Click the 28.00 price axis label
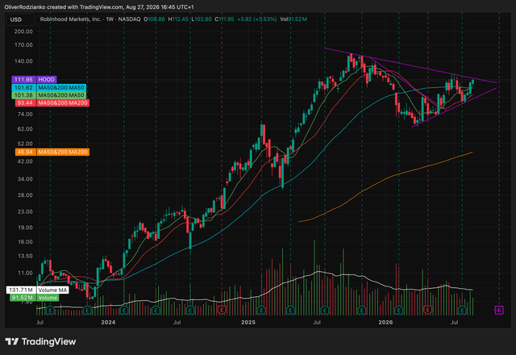The width and height of the screenshot is (516, 355). pos(25,195)
